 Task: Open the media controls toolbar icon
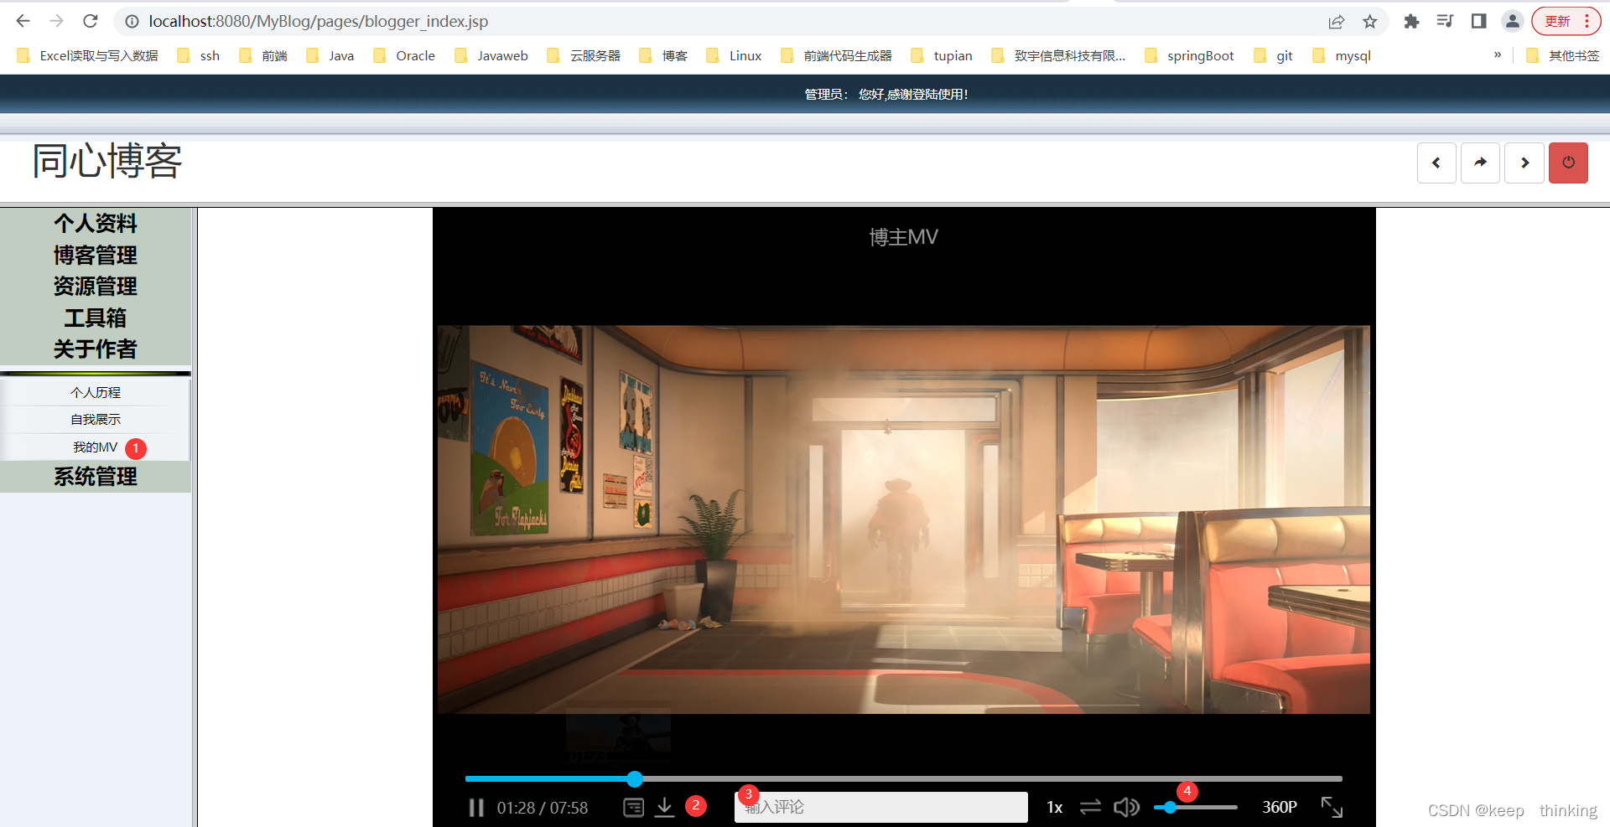coord(1445,21)
